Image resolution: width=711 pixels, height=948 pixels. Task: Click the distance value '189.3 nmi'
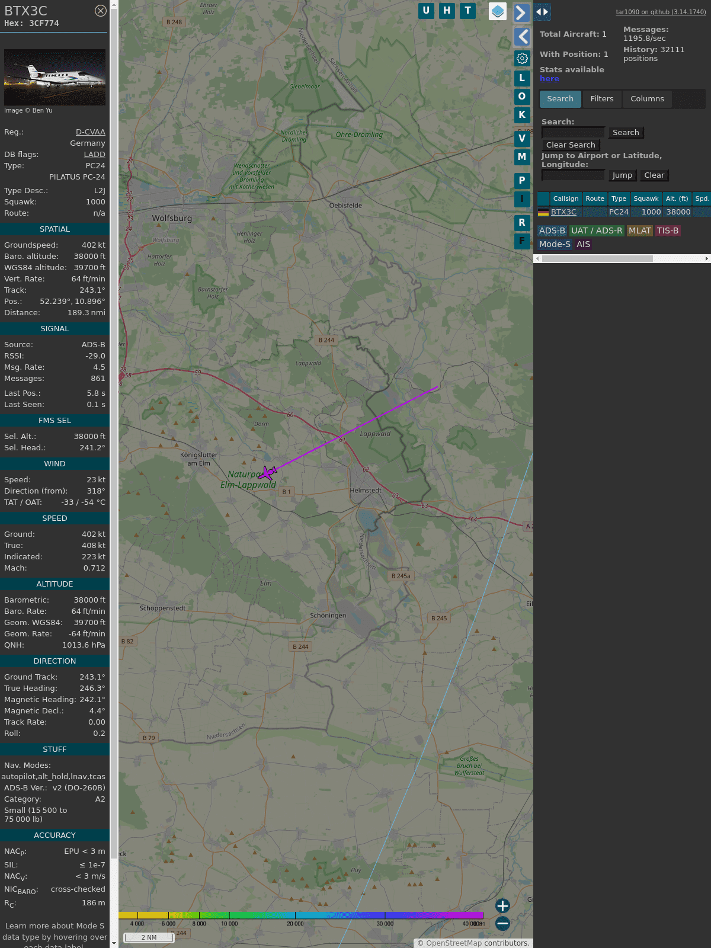pyautogui.click(x=87, y=313)
